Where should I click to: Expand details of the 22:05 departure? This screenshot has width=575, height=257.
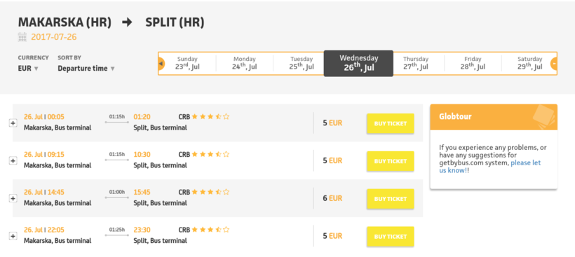point(13,236)
